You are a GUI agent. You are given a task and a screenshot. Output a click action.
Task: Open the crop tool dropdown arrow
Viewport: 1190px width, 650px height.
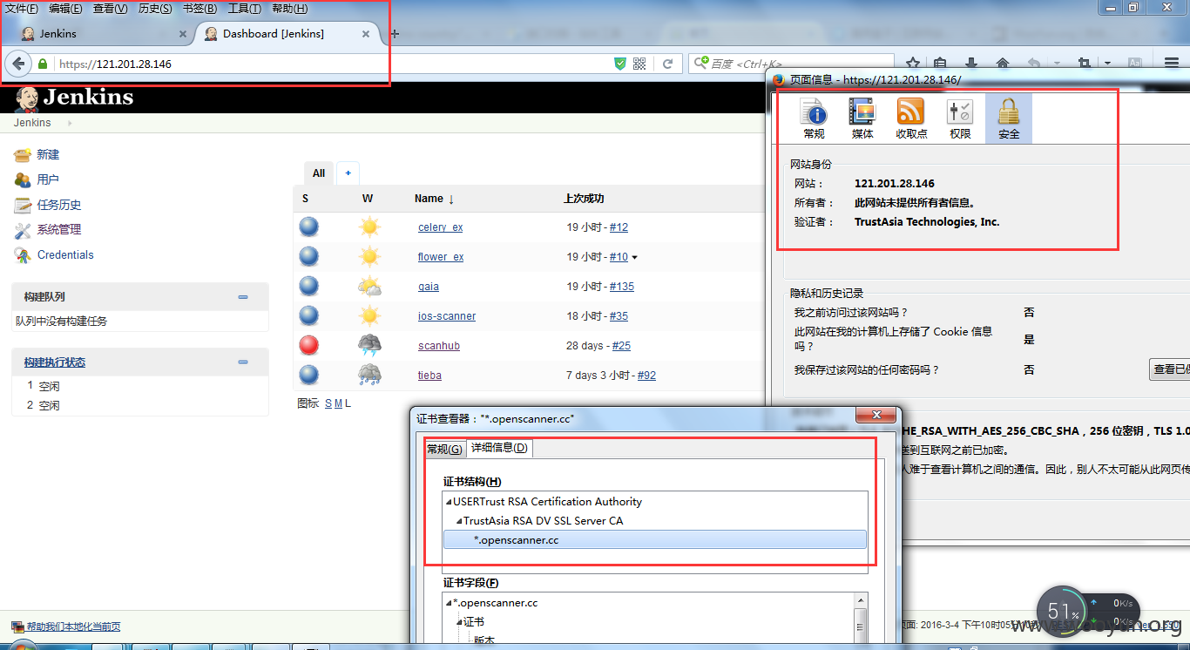coord(1107,64)
